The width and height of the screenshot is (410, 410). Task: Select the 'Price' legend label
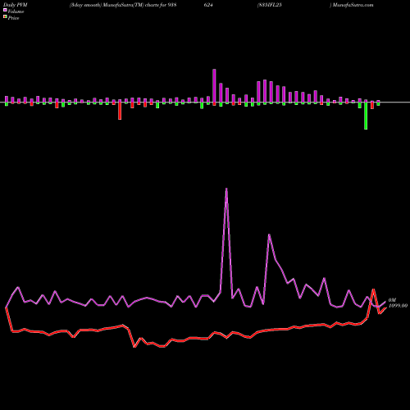13,18
